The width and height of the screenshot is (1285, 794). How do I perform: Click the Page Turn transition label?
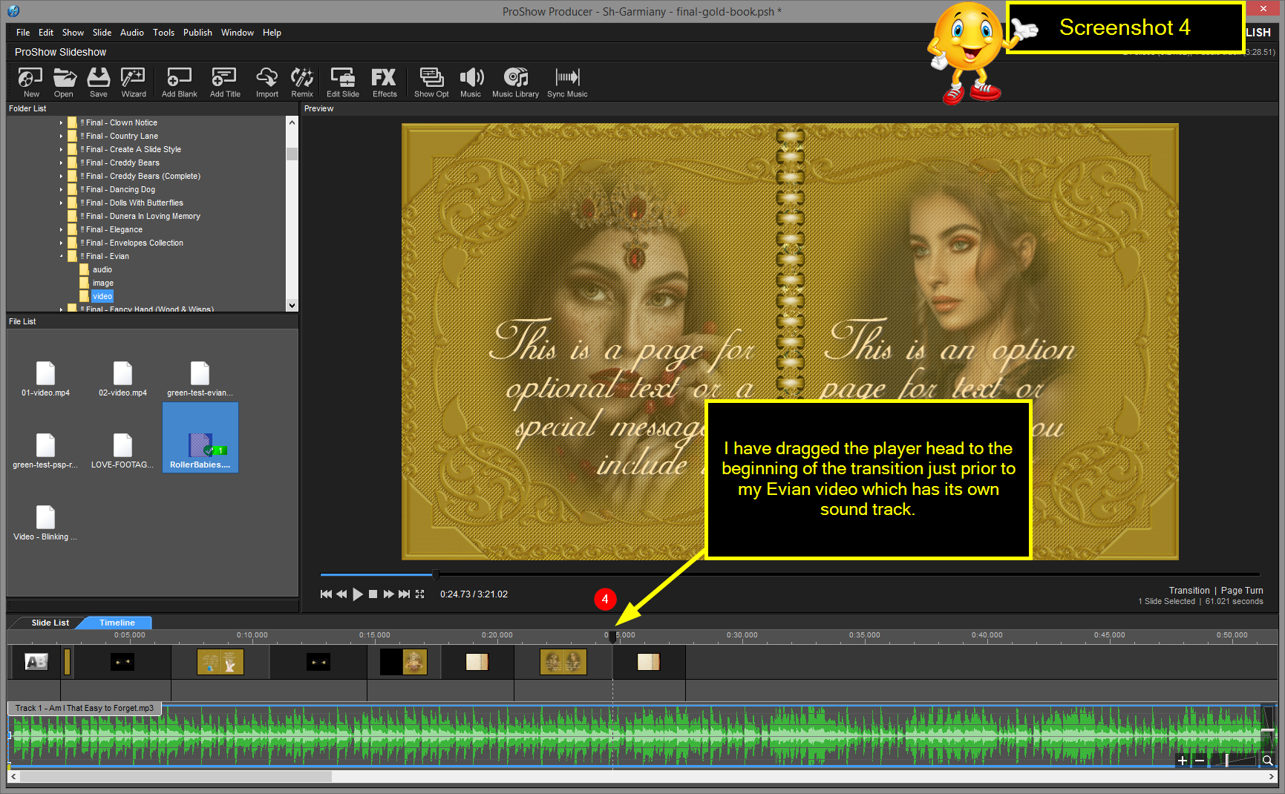[x=1242, y=591]
